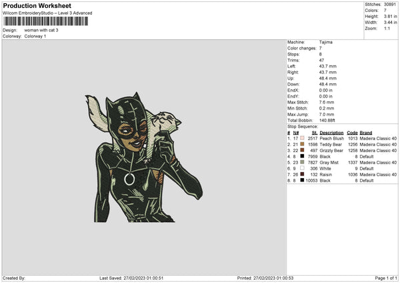The image size is (400, 283).
Task: Click the White color swatch in row 6
Action: (x=302, y=168)
